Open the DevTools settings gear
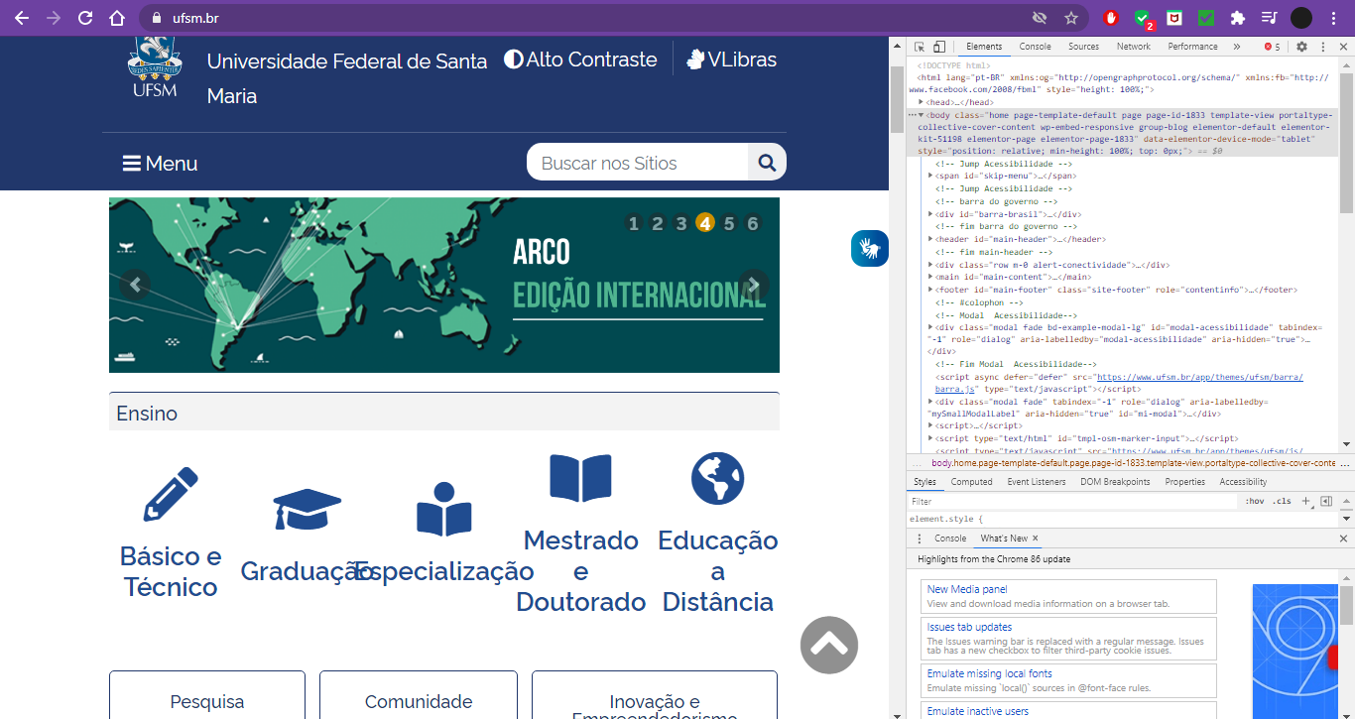This screenshot has height=719, width=1355. pyautogui.click(x=1301, y=47)
